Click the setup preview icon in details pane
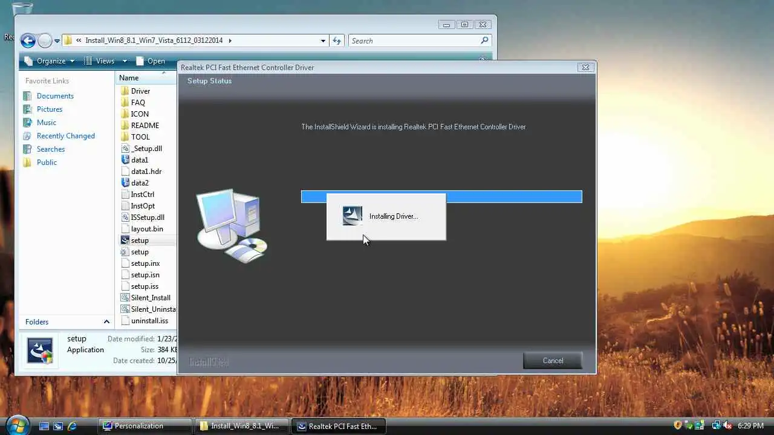Screen dimensions: 774x435 pyautogui.click(x=40, y=350)
